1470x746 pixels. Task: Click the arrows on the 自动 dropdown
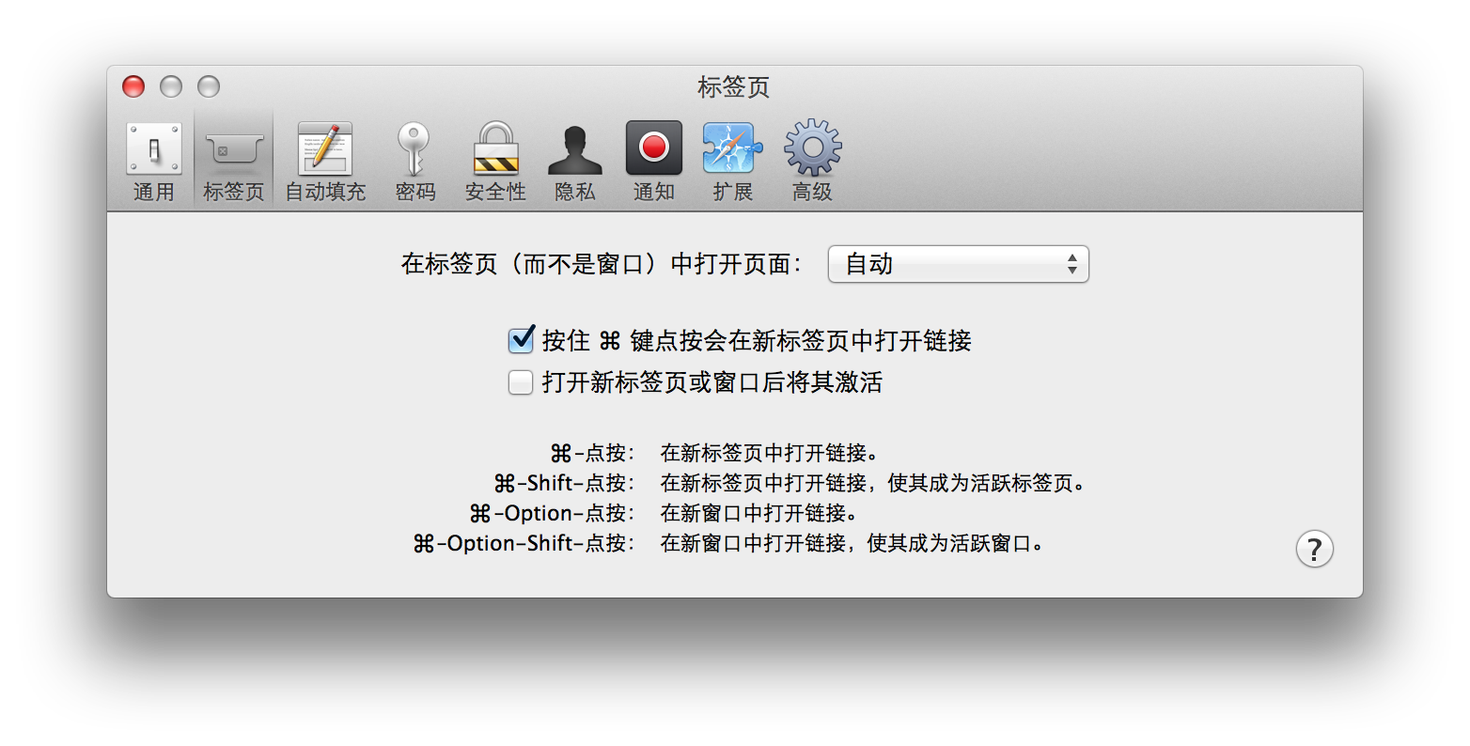(1071, 264)
